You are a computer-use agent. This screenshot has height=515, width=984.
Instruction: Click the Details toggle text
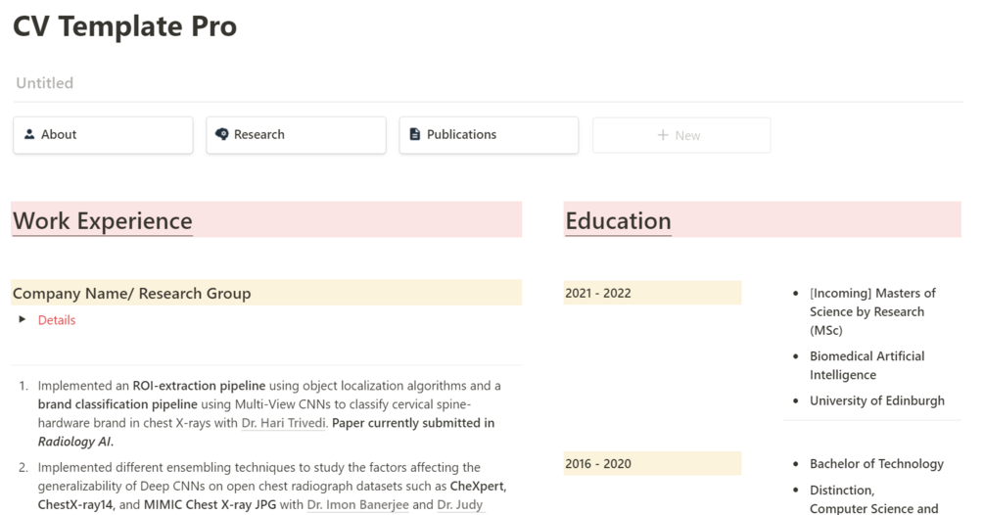57,320
